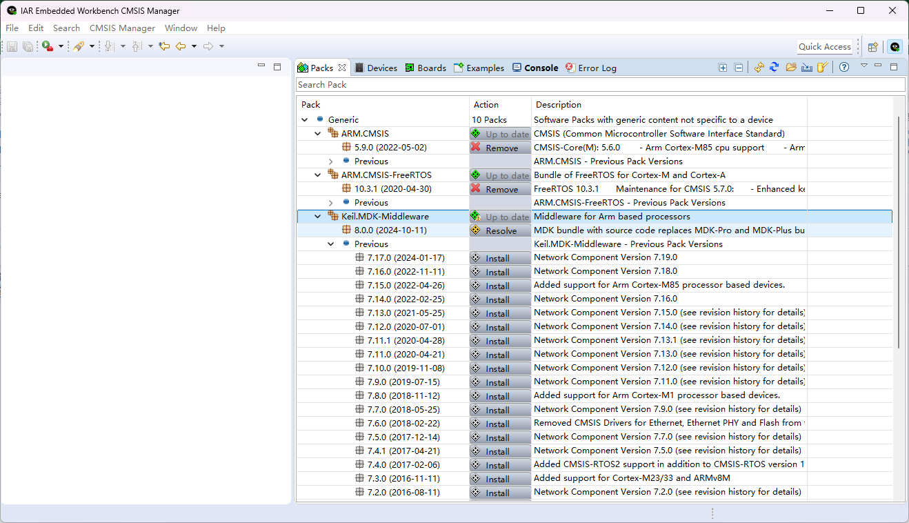Click the pen-shaped Search toolbar icon

[79, 46]
